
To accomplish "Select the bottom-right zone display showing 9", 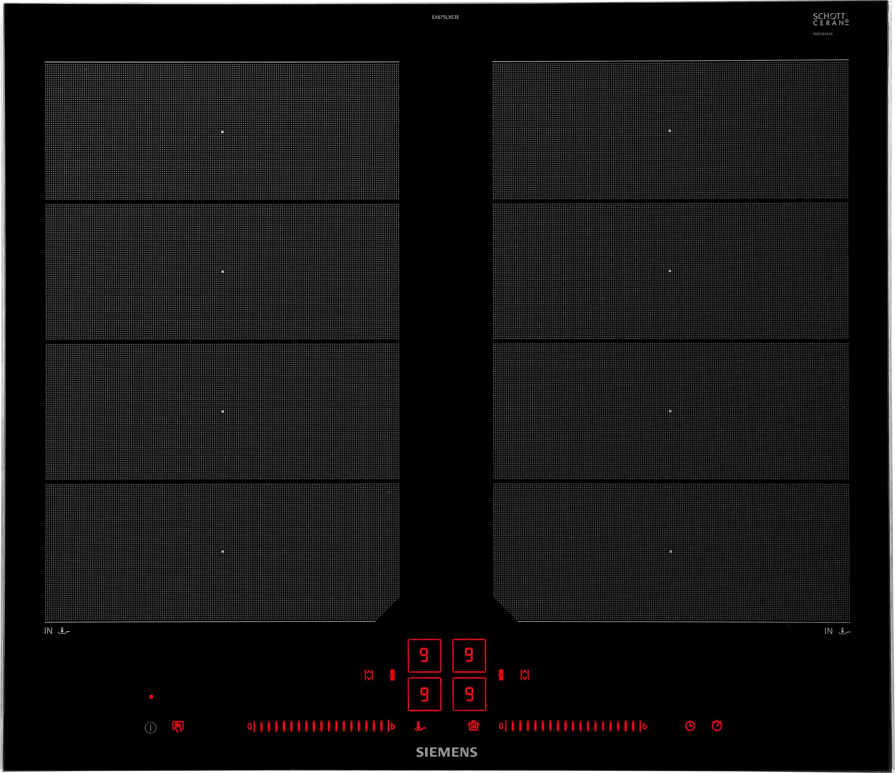I will (x=469, y=694).
